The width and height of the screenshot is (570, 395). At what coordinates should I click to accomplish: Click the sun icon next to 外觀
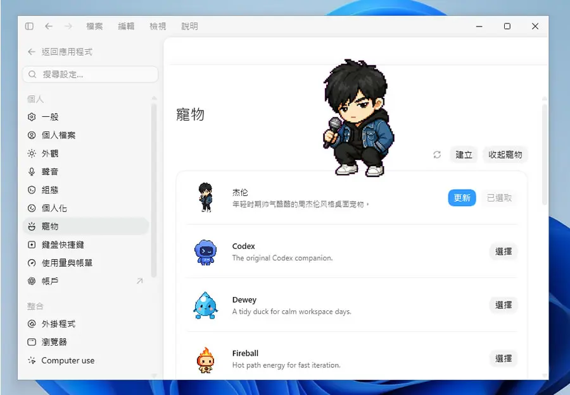tap(32, 154)
